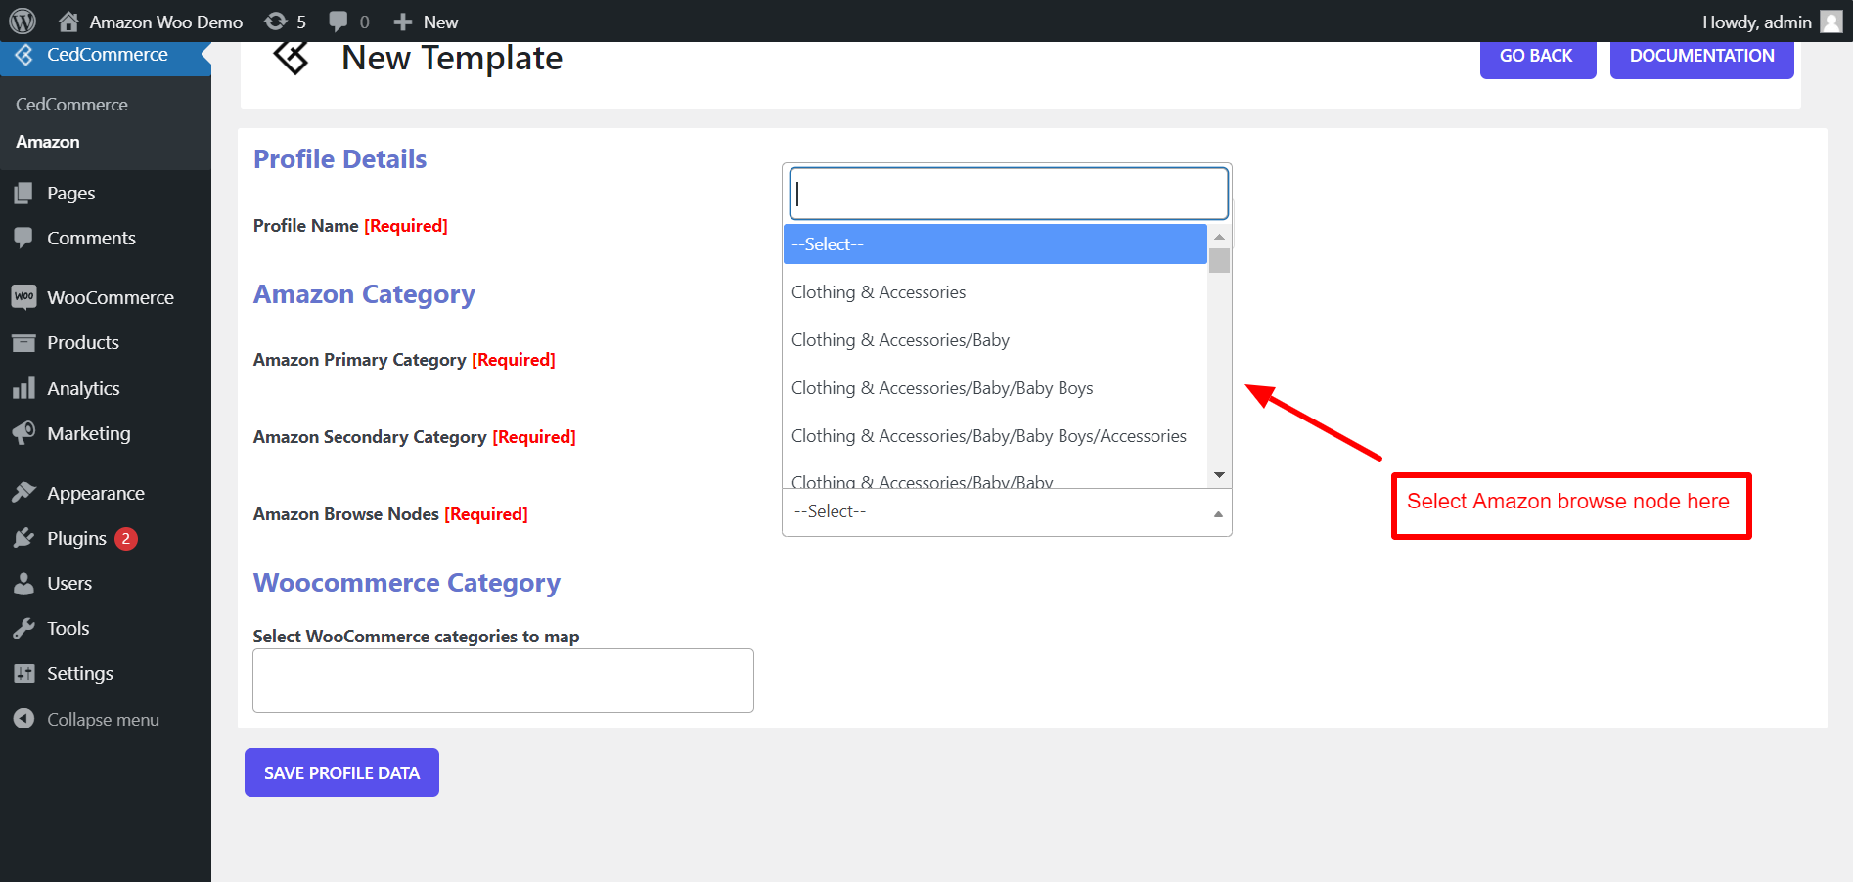1853x882 pixels.
Task: Click SAVE PROFILE DATA button
Action: 341,772
